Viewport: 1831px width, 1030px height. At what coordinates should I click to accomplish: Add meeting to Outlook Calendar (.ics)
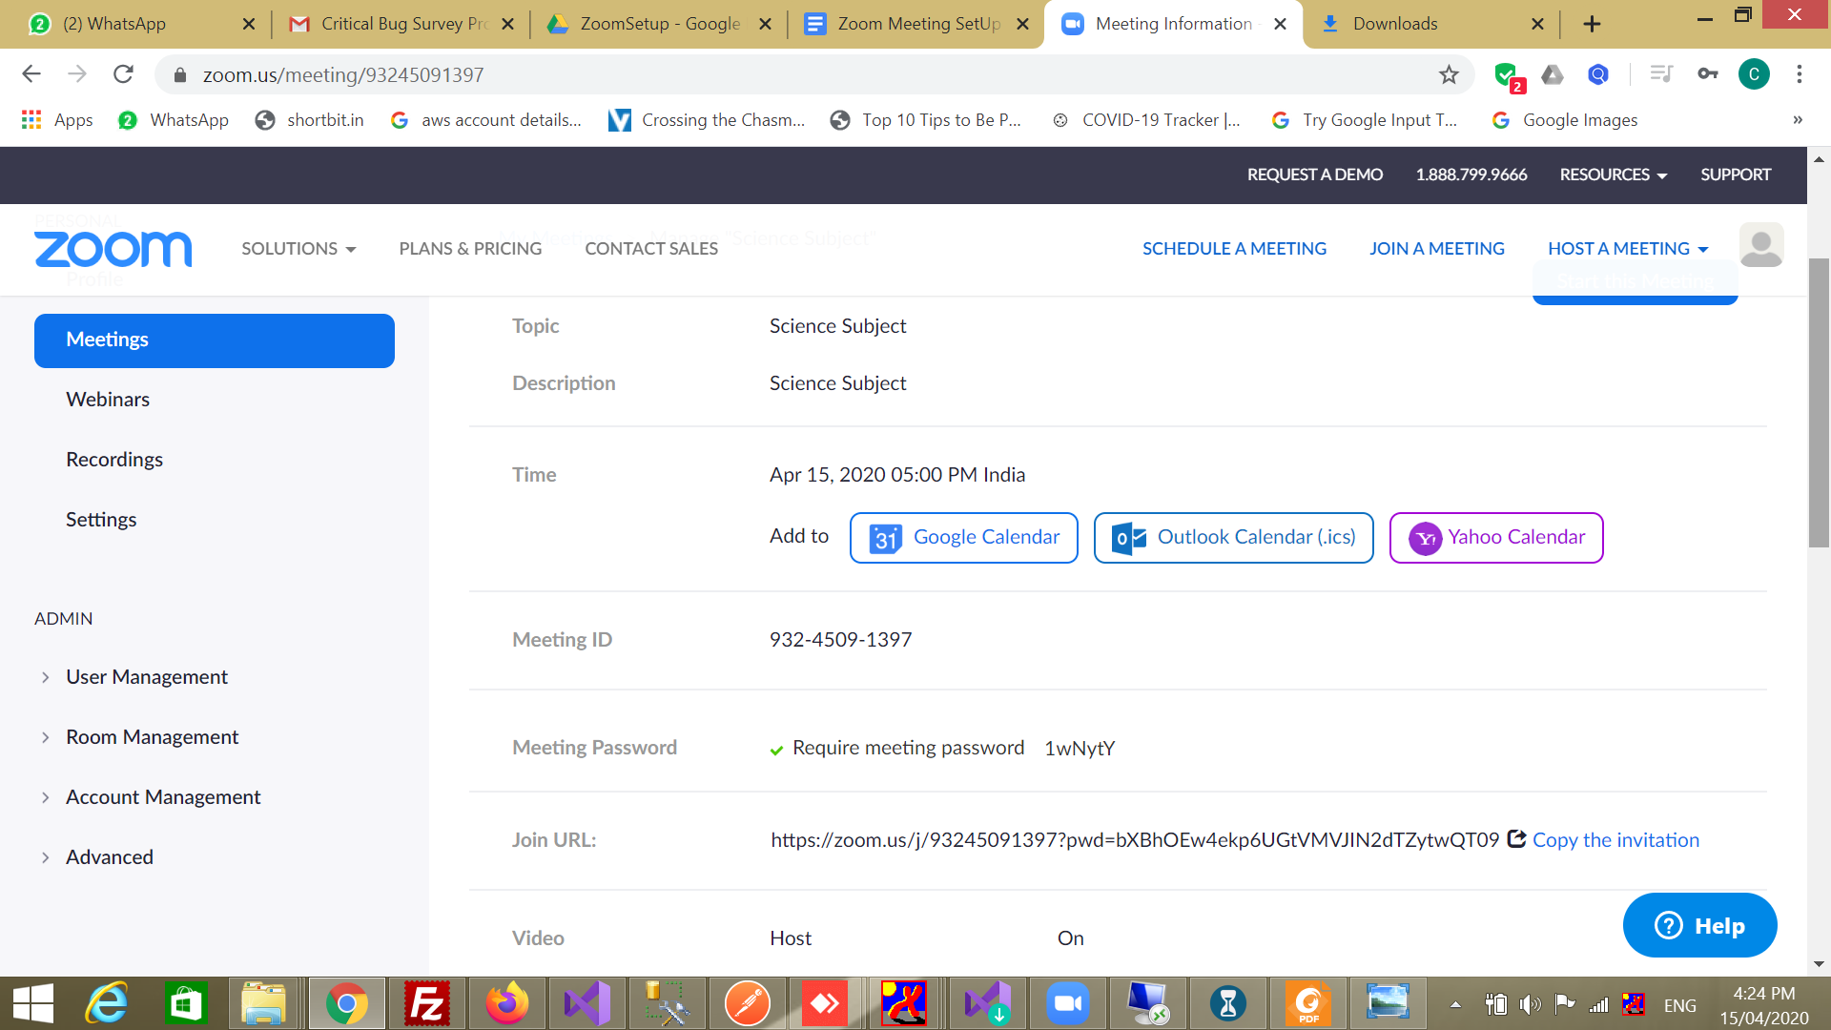(1233, 538)
